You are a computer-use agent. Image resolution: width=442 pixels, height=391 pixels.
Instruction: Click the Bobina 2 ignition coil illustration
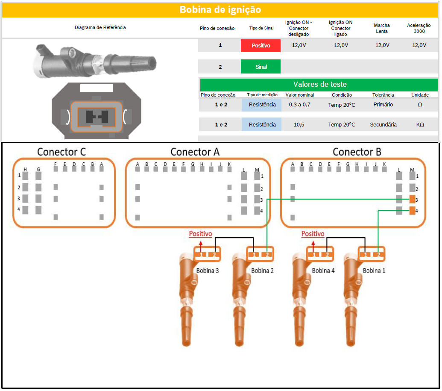242,299
